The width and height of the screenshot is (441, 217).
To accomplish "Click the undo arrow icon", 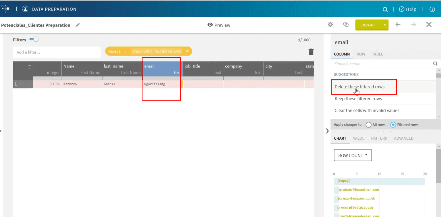I will point(398,25).
